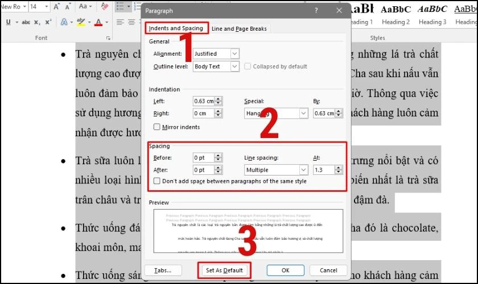The height and width of the screenshot is (284, 478).
Task: Open Text Effects and Typography
Action: [64, 22]
